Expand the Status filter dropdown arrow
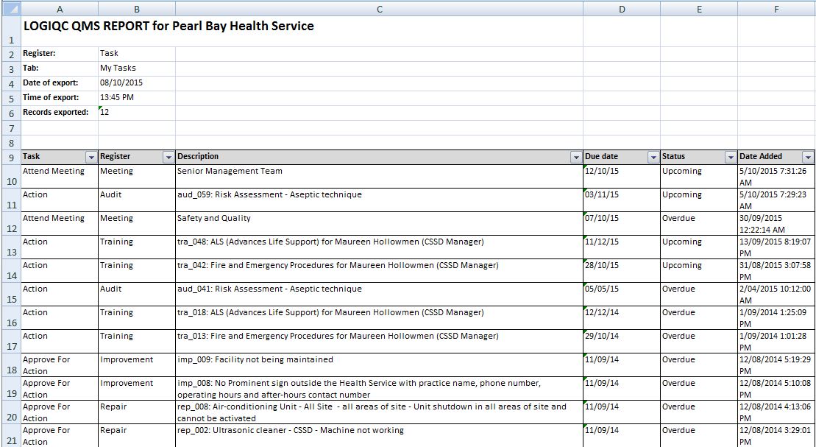The height and width of the screenshot is (447, 816). click(730, 157)
